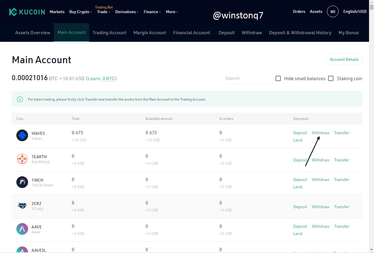Click the Account Details button

(344, 59)
